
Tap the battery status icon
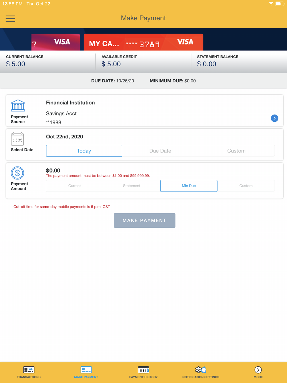tap(280, 4)
